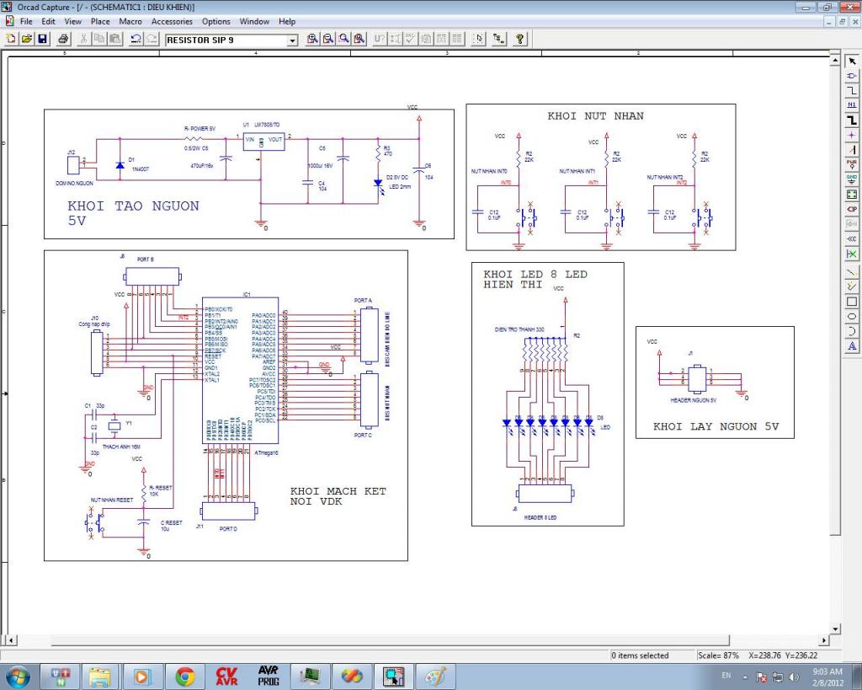Image resolution: width=862 pixels, height=690 pixels.
Task: Pick the Place Text tool
Action: [852, 345]
